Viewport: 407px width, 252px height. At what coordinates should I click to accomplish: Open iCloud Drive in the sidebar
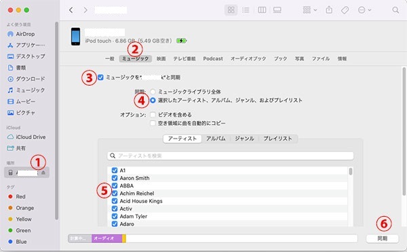point(26,137)
